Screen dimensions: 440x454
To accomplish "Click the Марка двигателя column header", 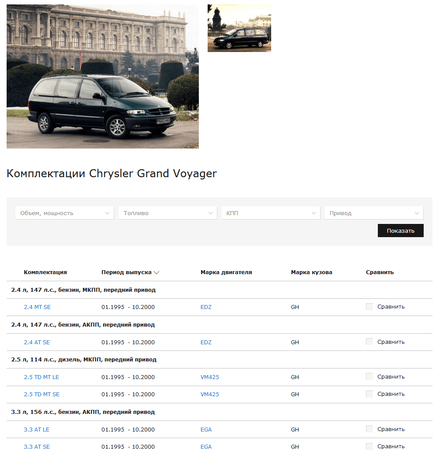I will pos(226,272).
